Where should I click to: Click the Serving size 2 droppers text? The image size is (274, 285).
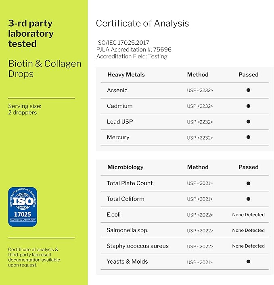[x=25, y=109]
